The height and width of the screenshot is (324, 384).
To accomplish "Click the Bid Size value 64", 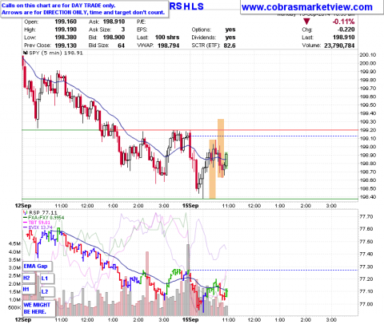I will 121,45.
